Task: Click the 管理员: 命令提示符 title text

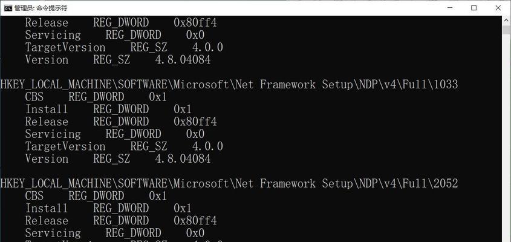Action: click(41, 8)
